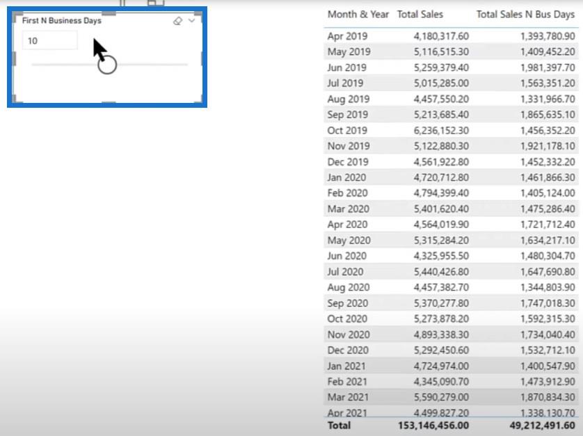Click grand total 49,212,491.60
Screen dimensions: 583x436
pyautogui.click(x=543, y=426)
